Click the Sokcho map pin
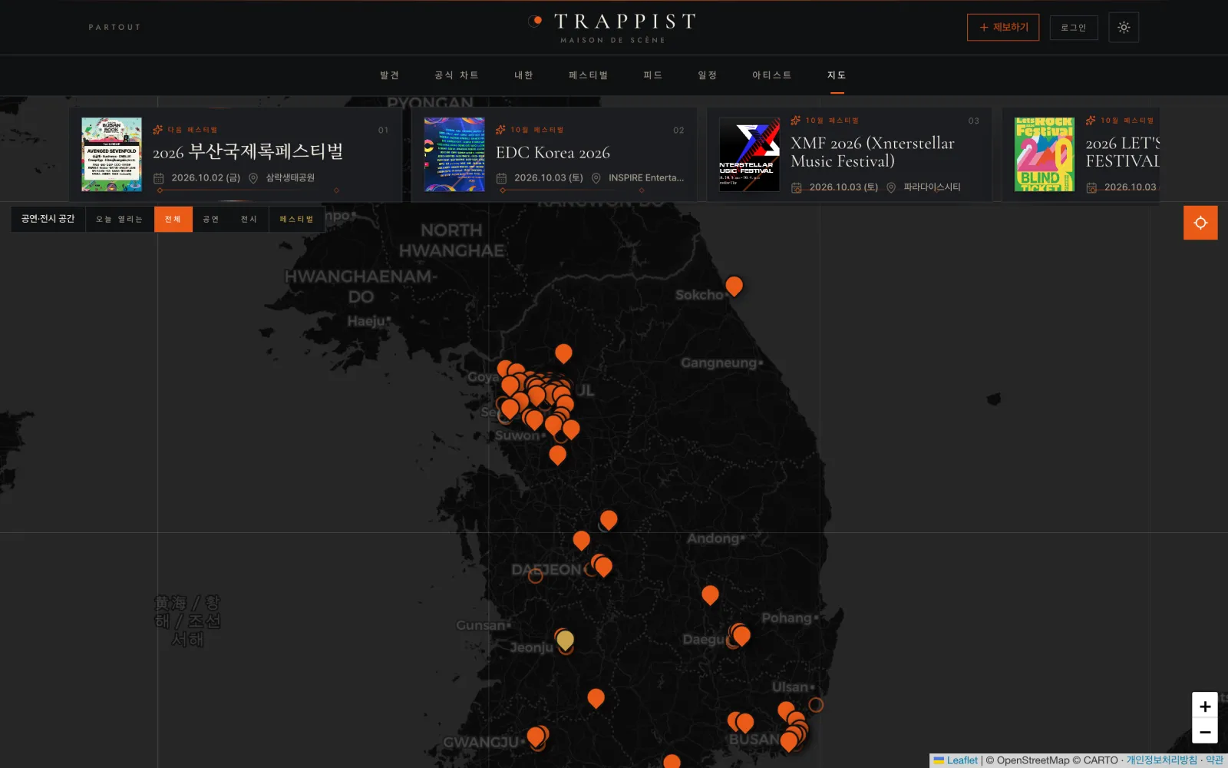 [734, 286]
